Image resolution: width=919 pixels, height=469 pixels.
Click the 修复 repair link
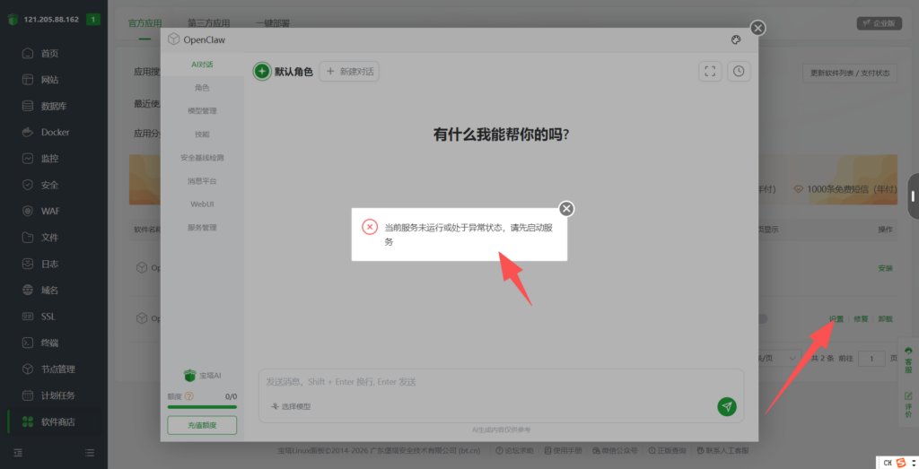[x=861, y=319]
